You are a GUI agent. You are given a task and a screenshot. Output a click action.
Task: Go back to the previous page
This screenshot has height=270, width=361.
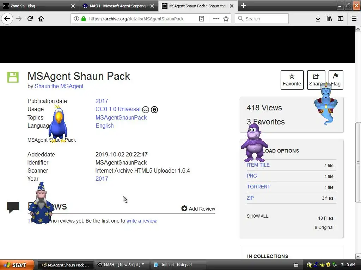click(7, 19)
